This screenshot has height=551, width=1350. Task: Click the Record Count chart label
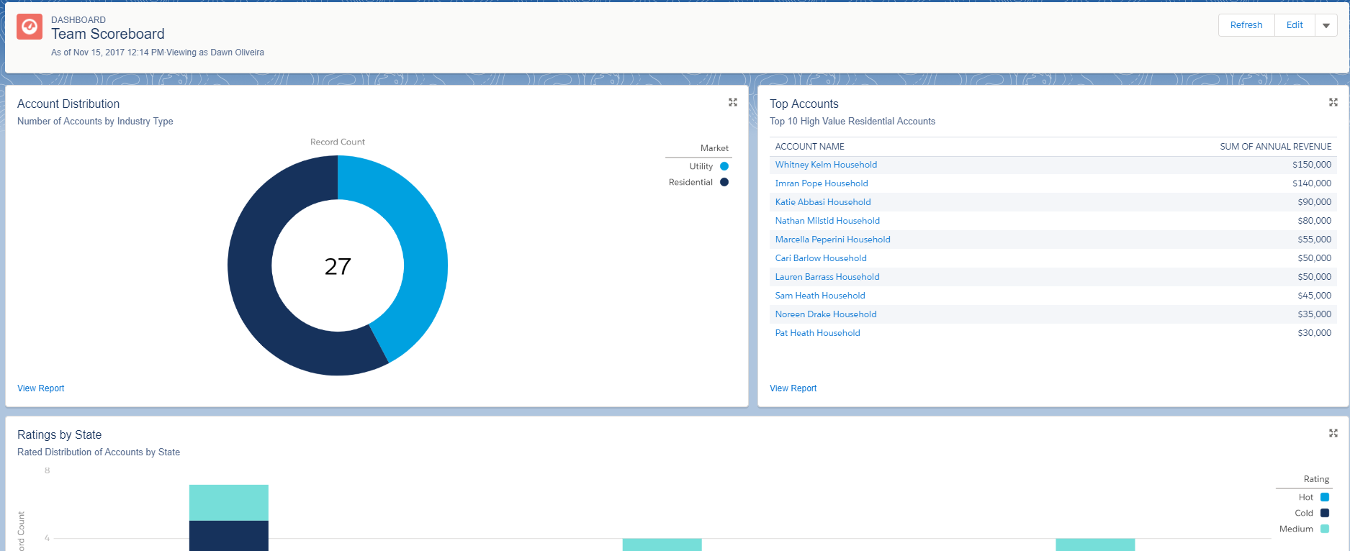coord(338,142)
